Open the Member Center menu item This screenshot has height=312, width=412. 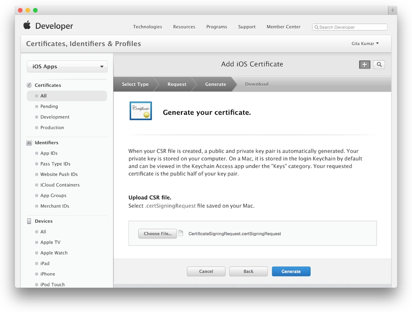pyautogui.click(x=283, y=27)
